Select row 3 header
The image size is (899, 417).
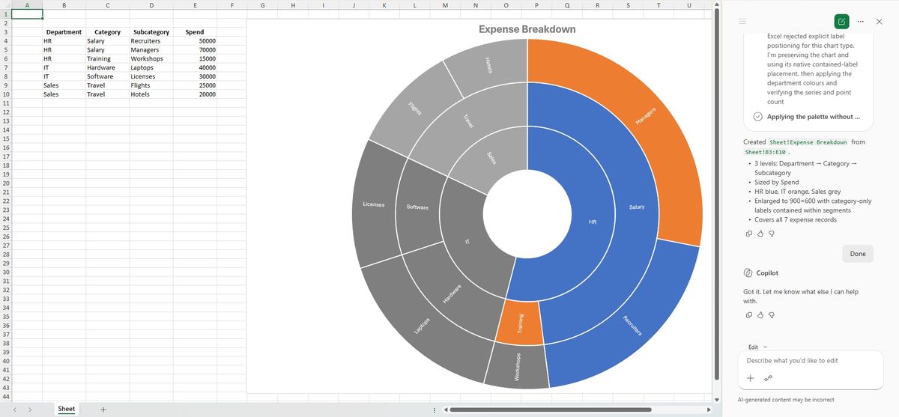pos(5,32)
